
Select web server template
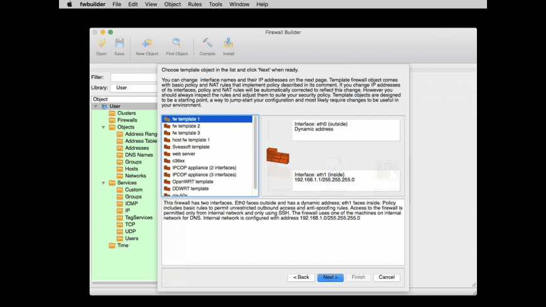tap(208, 153)
